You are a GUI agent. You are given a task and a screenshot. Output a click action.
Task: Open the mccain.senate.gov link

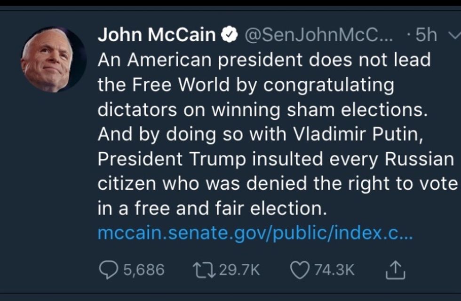click(x=255, y=234)
